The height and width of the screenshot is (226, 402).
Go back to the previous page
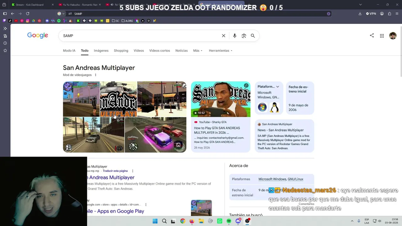coord(13,14)
